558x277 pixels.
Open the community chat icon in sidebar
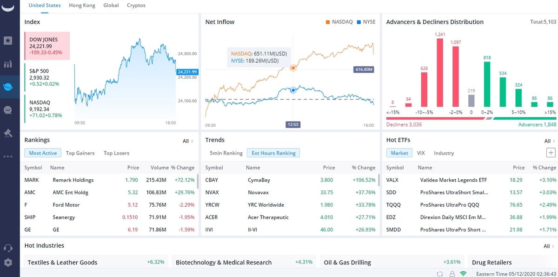[8, 110]
